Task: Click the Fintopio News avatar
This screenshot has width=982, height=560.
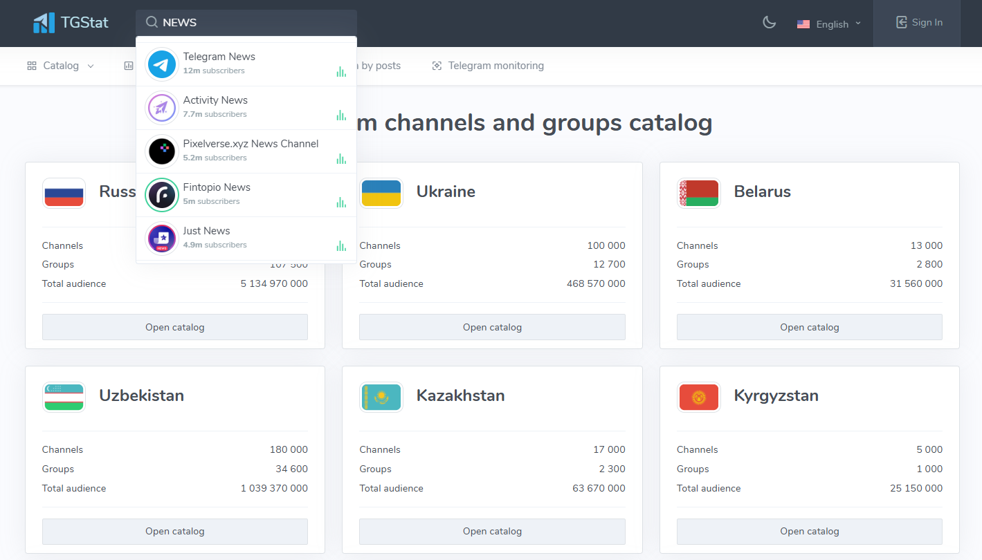Action: pos(162,195)
